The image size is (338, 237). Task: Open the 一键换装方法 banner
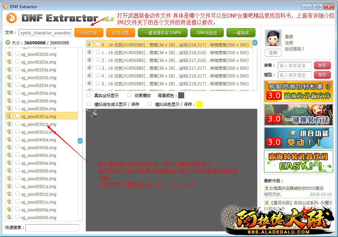tap(298, 115)
